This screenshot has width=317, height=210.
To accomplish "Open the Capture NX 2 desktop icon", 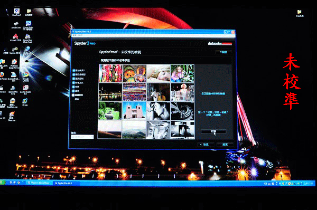I will click(x=15, y=50).
